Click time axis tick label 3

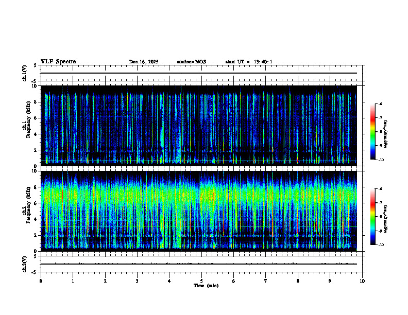pos(137,281)
